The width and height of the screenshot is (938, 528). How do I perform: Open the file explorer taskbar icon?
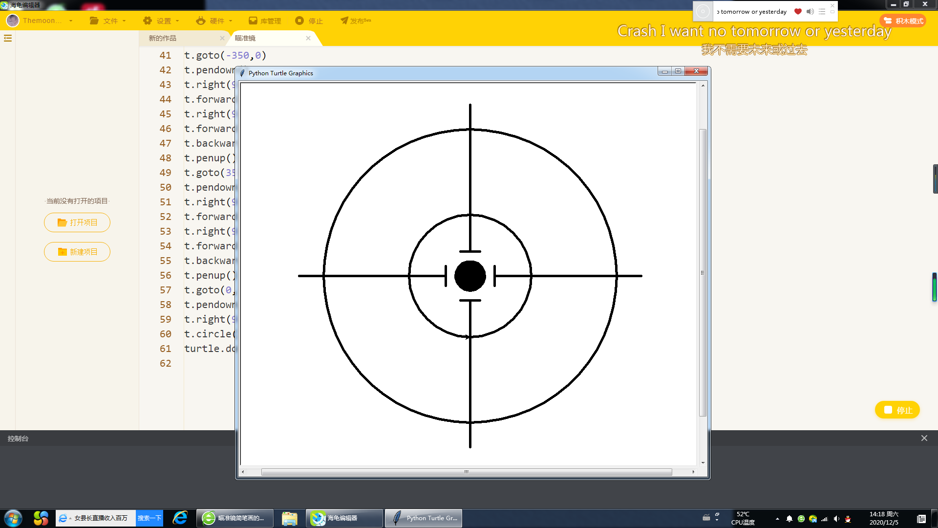(290, 518)
